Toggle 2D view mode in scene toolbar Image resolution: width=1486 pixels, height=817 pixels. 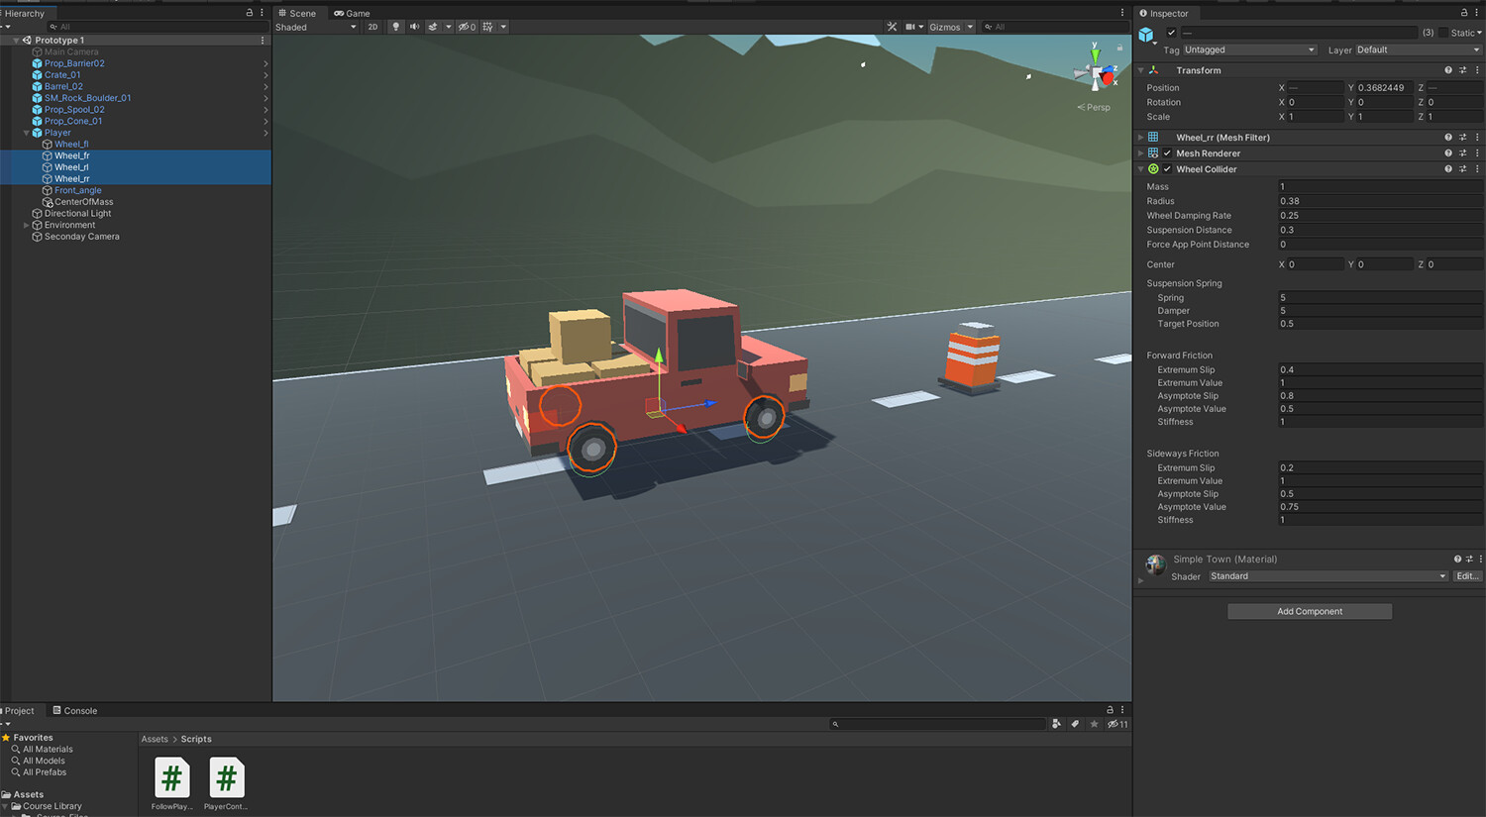(372, 27)
